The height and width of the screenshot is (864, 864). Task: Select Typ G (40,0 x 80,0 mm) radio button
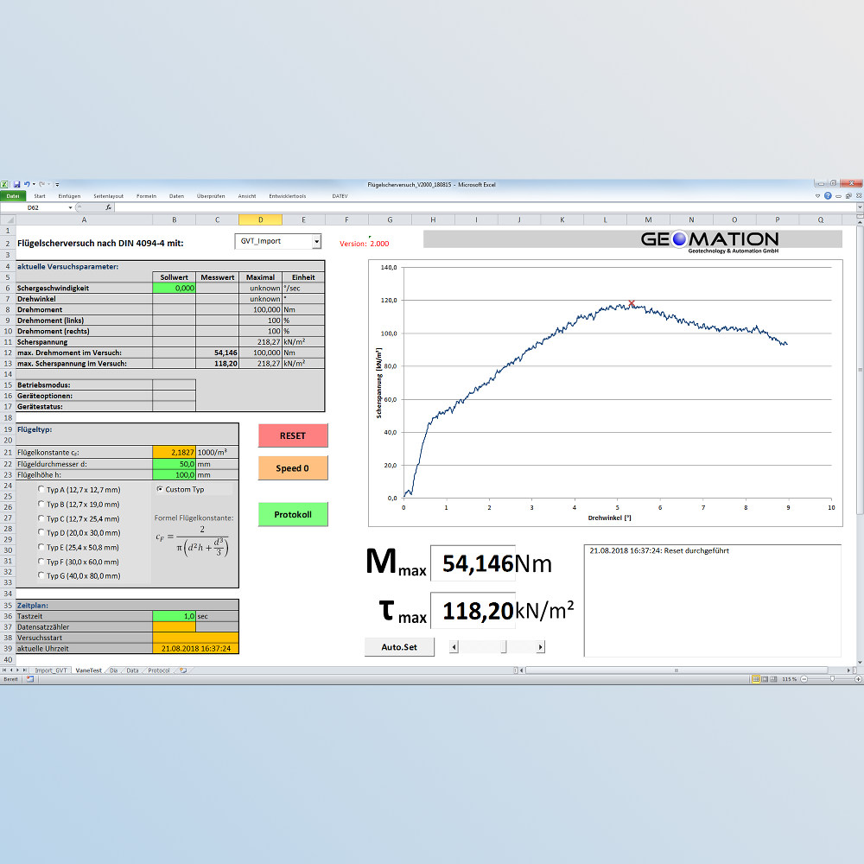[41, 575]
